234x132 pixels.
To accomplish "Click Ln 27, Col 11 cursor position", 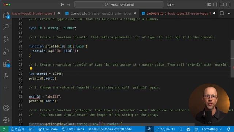I will (165, 129).
